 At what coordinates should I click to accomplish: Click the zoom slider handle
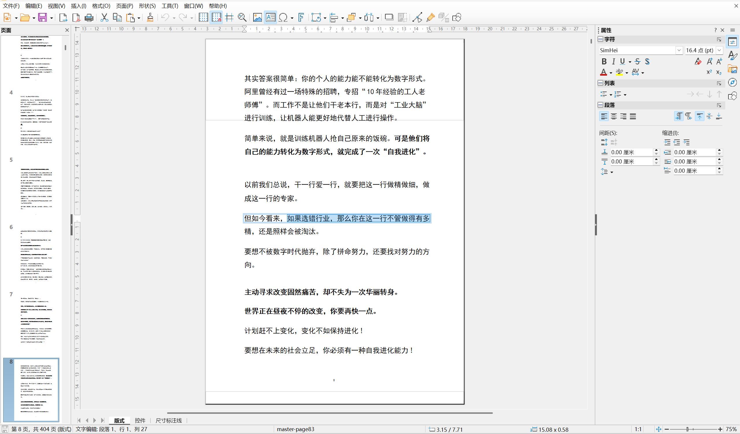coord(687,429)
